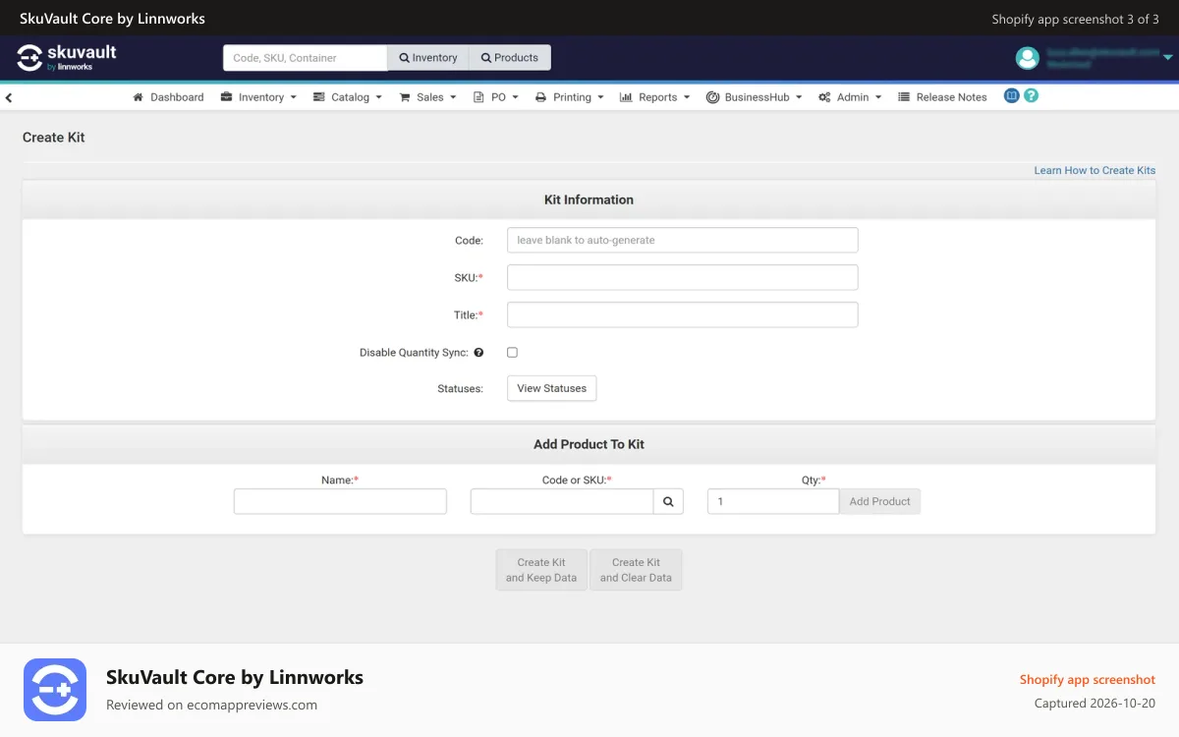The width and height of the screenshot is (1179, 737).
Task: Open the Inventory dropdown menu in the nav bar
Action: pyautogui.click(x=258, y=97)
